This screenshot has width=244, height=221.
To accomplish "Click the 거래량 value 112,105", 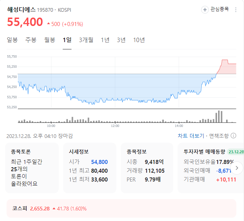I will point(155,171).
